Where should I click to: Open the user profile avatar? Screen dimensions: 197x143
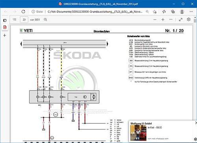pyautogui.click(x=182, y=12)
